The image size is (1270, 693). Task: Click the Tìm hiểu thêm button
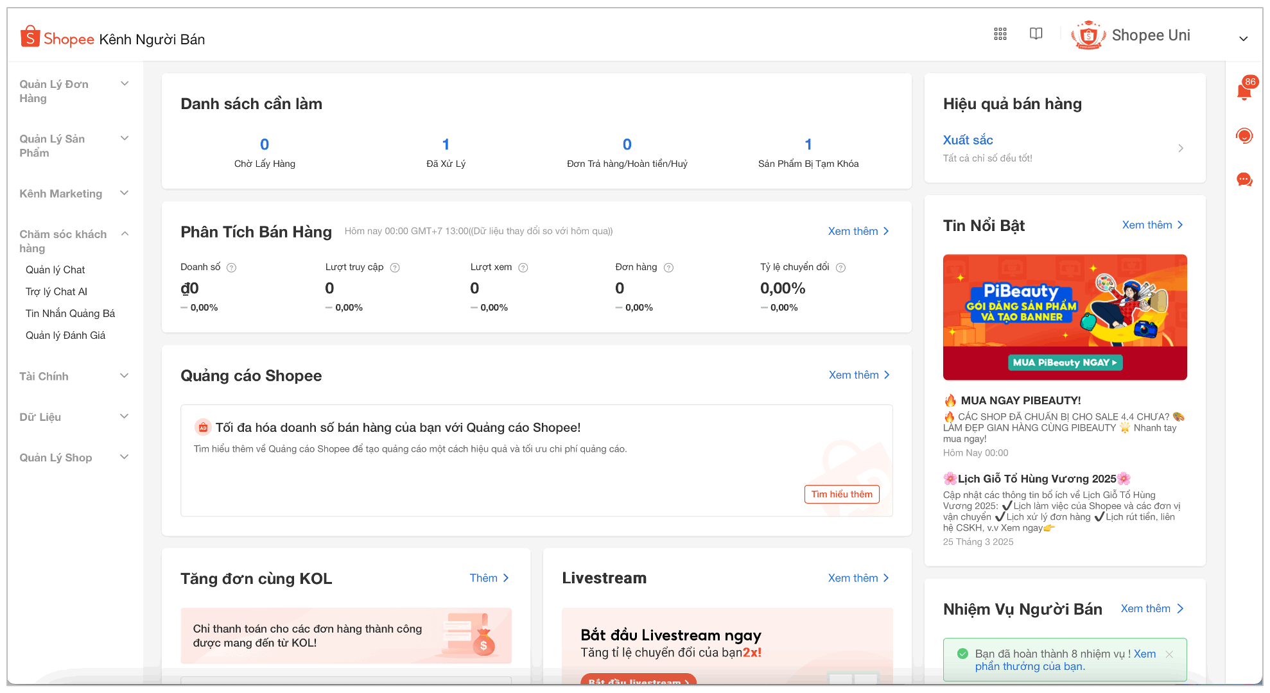pos(841,494)
